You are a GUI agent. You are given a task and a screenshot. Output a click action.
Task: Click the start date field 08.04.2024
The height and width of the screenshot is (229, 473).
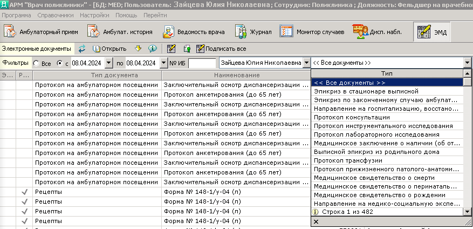click(x=88, y=63)
